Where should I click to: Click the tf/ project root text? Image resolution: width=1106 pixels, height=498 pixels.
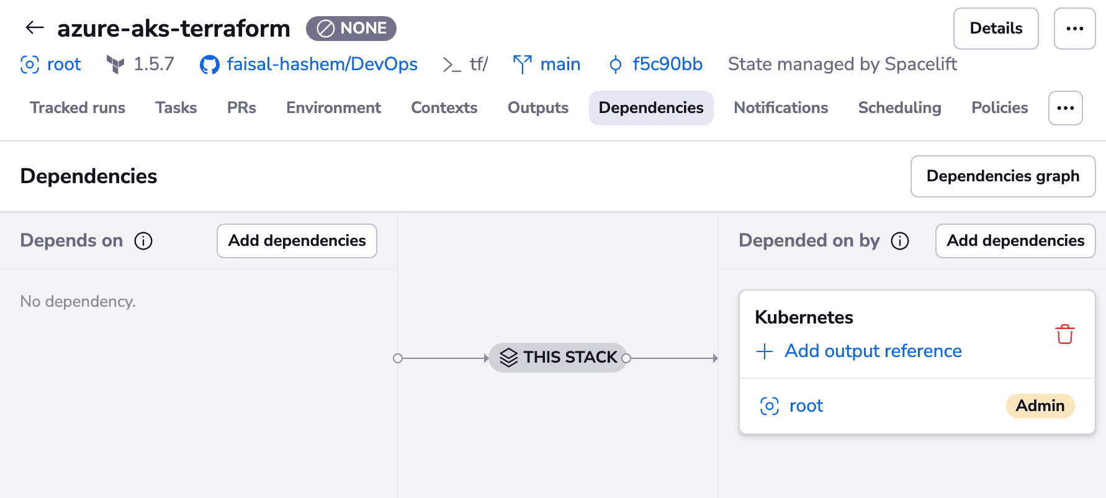click(479, 65)
